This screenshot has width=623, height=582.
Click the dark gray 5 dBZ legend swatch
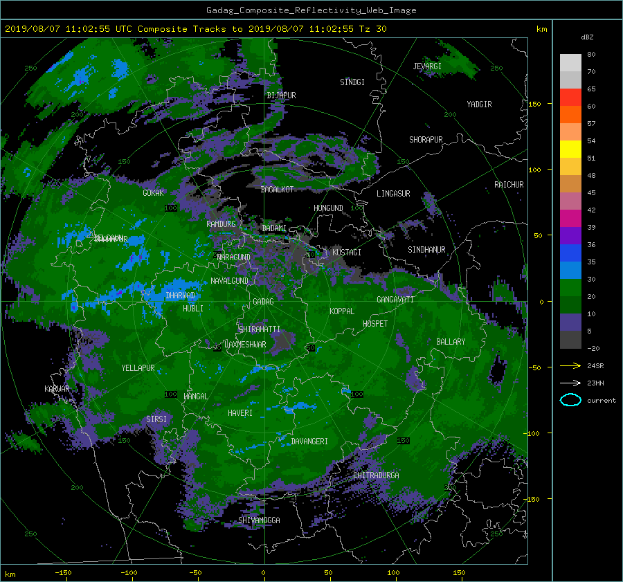570,340
